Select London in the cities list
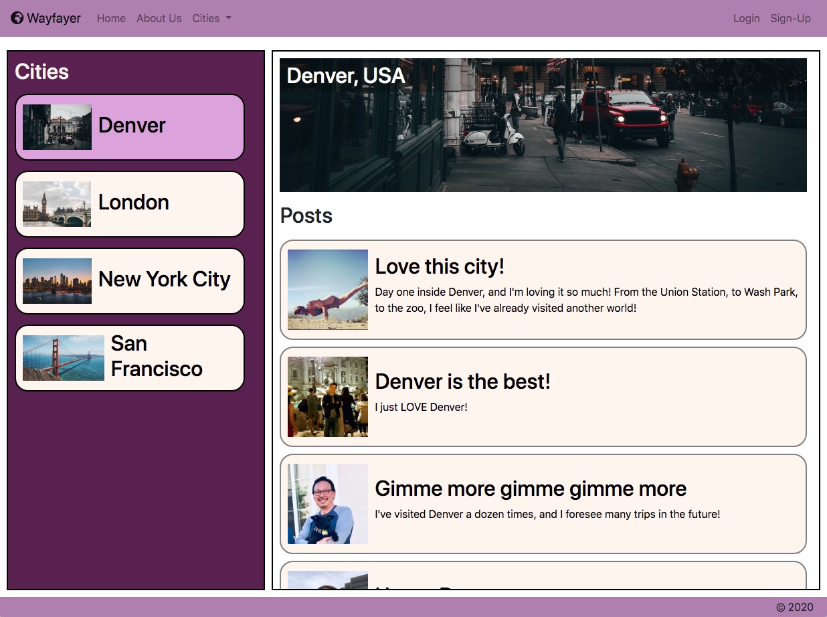Viewport: 827px width, 617px height. coord(130,204)
